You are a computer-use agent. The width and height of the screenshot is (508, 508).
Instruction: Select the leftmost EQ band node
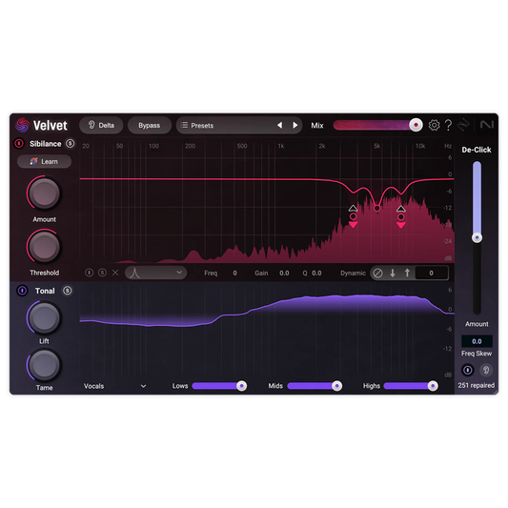354,216
